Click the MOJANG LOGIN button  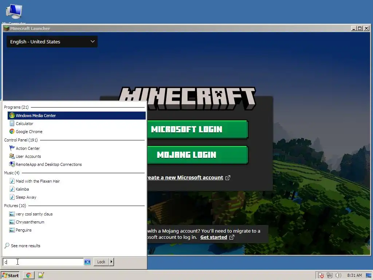pyautogui.click(x=197, y=155)
